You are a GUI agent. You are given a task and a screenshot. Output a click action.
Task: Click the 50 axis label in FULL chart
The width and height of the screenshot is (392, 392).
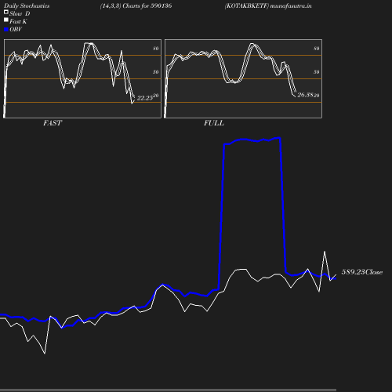click(x=317, y=72)
